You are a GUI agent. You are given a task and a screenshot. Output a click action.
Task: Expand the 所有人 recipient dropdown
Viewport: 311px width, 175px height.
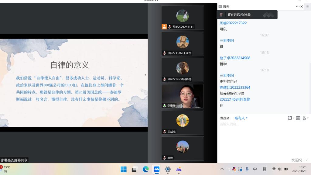click(241, 118)
